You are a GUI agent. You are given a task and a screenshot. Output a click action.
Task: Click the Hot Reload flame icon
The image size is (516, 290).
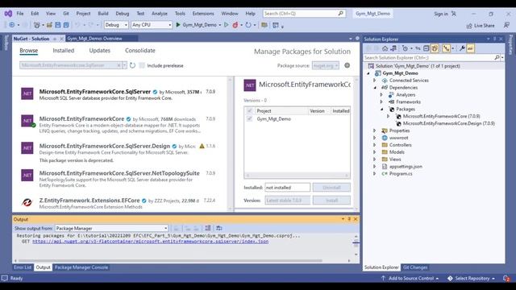[235, 25]
